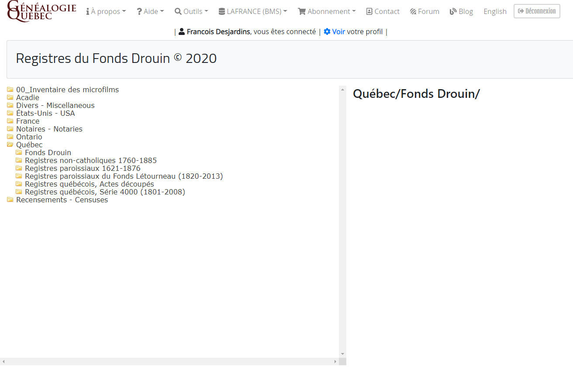573x367 pixels.
Task: Click the question mark icon beside Aide
Action: (x=139, y=11)
